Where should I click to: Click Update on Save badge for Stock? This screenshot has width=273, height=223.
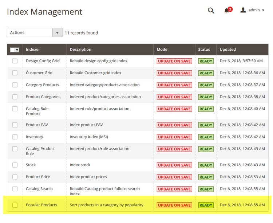coord(174,165)
